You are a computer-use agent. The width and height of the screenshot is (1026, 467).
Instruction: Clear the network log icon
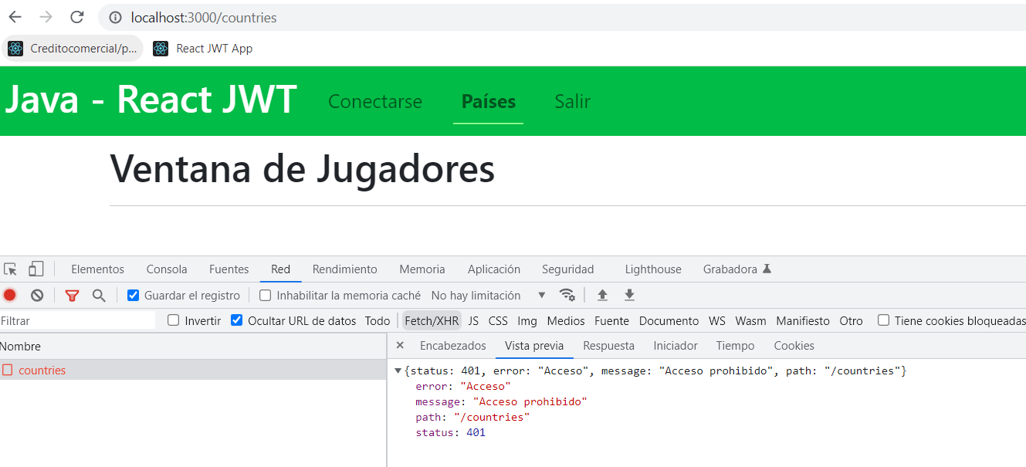(x=37, y=295)
